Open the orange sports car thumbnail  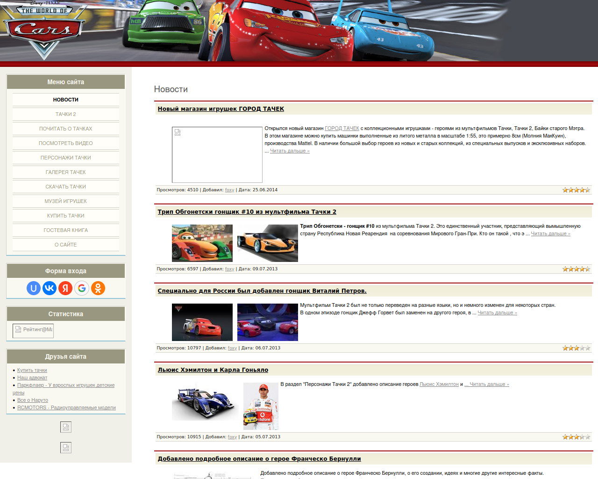coord(268,243)
